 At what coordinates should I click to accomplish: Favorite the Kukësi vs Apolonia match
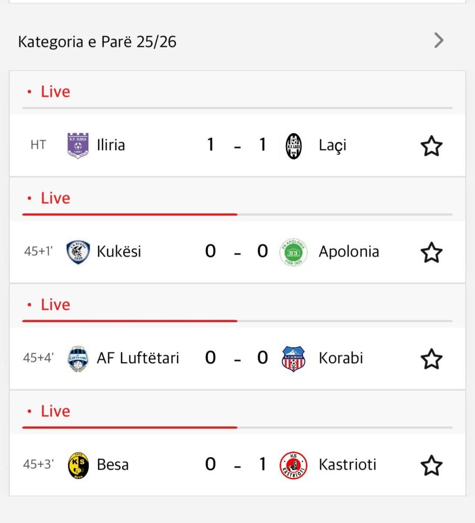click(x=431, y=252)
